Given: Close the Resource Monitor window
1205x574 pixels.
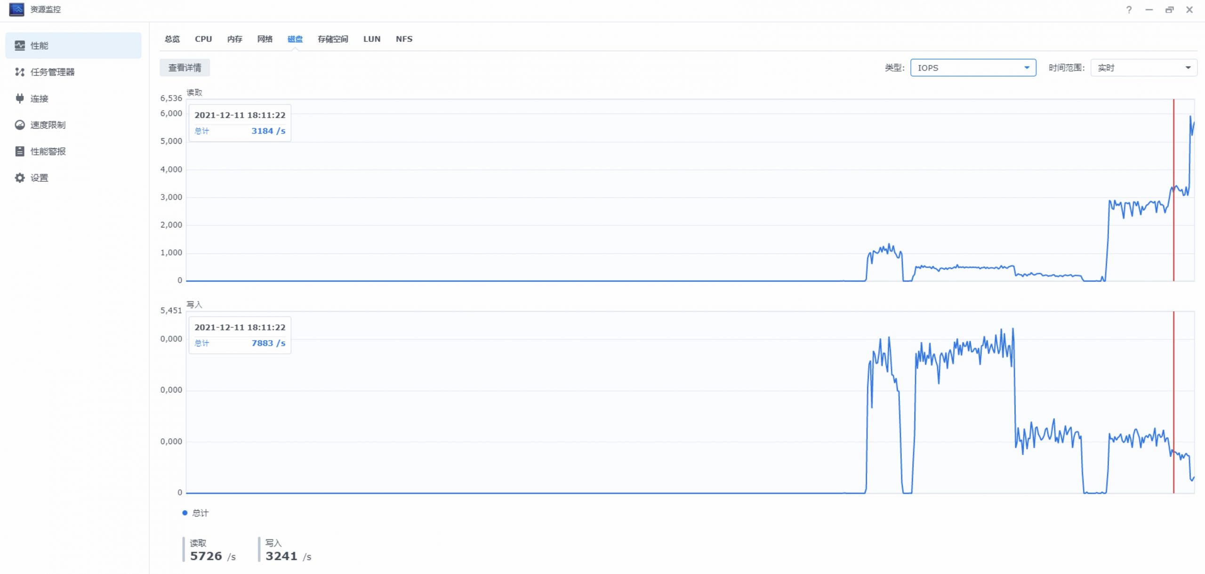Looking at the screenshot, I should coord(1189,9).
